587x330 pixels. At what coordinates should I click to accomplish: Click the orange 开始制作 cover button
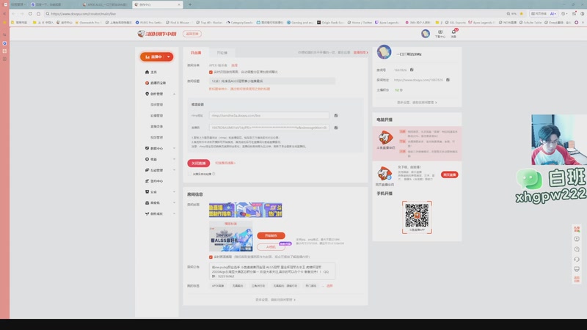pos(271,235)
